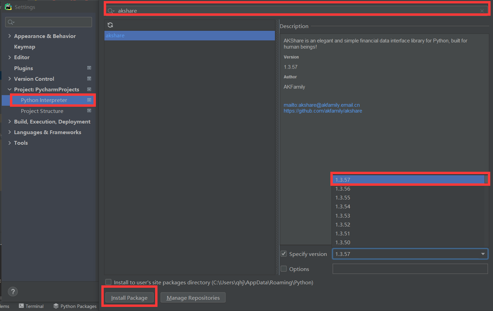493x311 pixels.
Task: Choose version 1.3.50 in the dropdown list
Action: pyautogui.click(x=408, y=242)
